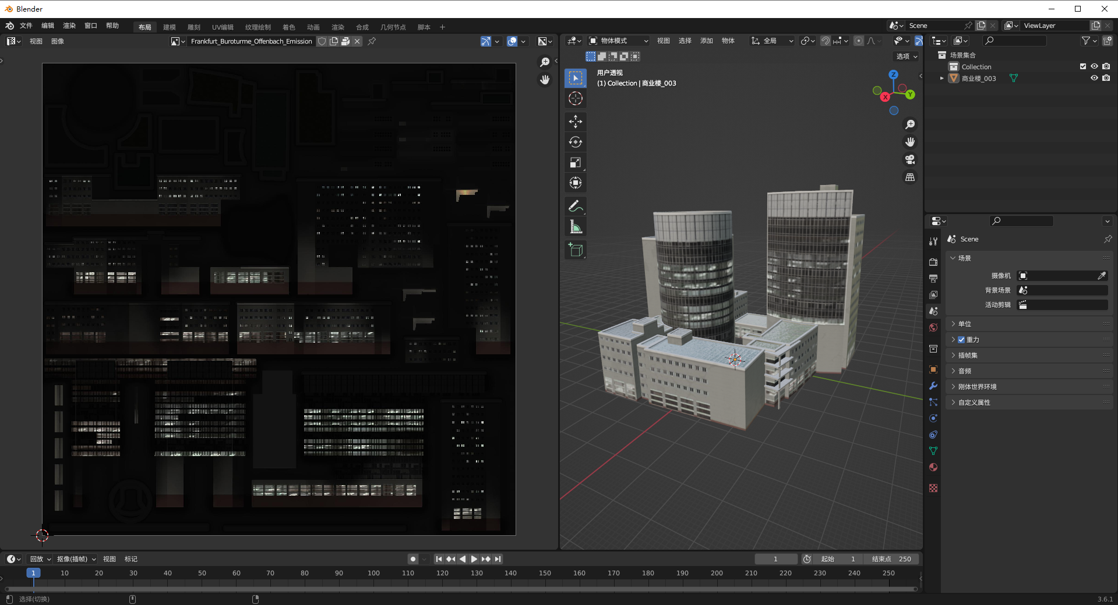Toggle camera view in viewport
The height and width of the screenshot is (605, 1118).
(909, 159)
